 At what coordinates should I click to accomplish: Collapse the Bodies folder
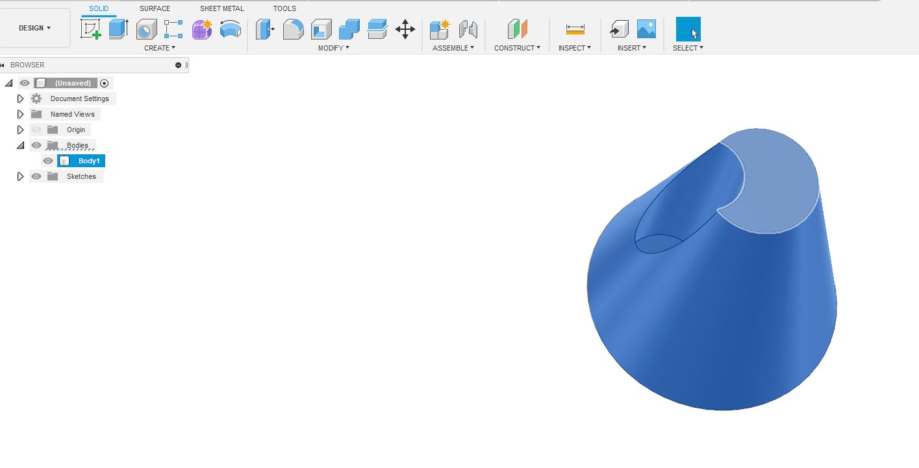point(20,145)
